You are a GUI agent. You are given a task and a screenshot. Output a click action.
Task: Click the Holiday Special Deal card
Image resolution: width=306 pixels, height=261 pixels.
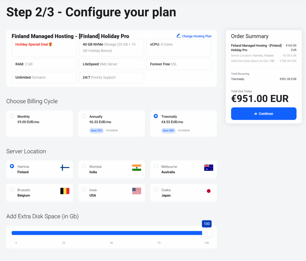44,47
